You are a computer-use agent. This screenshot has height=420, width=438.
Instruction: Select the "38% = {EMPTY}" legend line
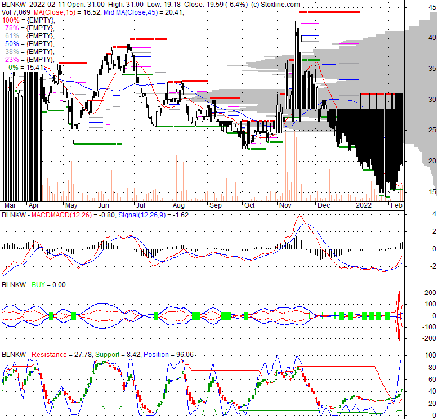tap(30, 51)
